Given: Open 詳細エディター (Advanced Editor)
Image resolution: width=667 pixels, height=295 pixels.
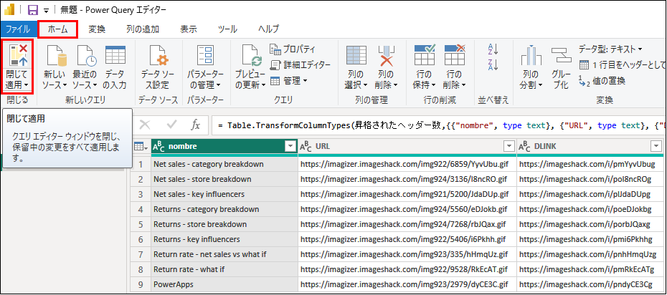Looking at the screenshot, I should (x=301, y=64).
